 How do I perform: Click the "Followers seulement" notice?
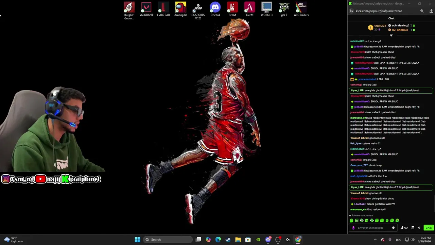(361, 215)
